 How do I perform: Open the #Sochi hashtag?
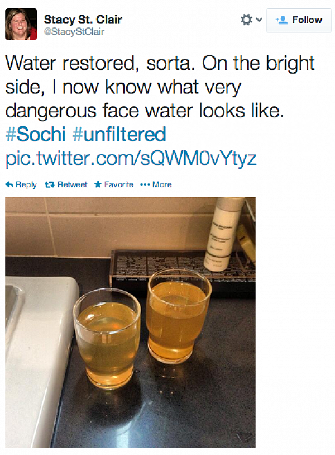click(36, 134)
